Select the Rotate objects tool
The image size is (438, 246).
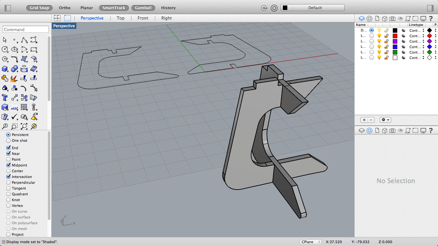[34, 98]
